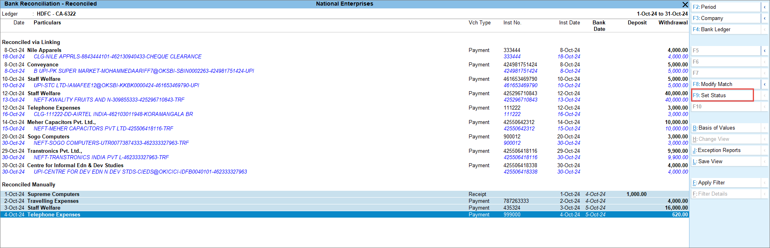Click the Staff Welfare row with Inst No. 435324
770x248 pixels.
coord(345,208)
